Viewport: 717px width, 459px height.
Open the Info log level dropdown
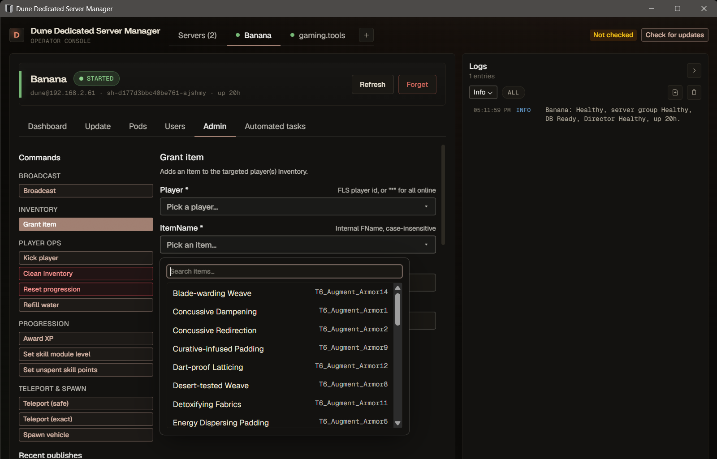click(483, 92)
